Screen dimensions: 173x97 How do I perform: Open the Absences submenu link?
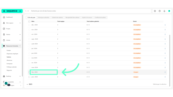pyautogui.click(x=9, y=60)
